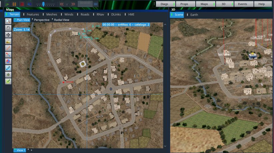Image resolution: width=274 pixels, height=153 pixels.
Task: Click the Events button
Action: [x=243, y=4]
